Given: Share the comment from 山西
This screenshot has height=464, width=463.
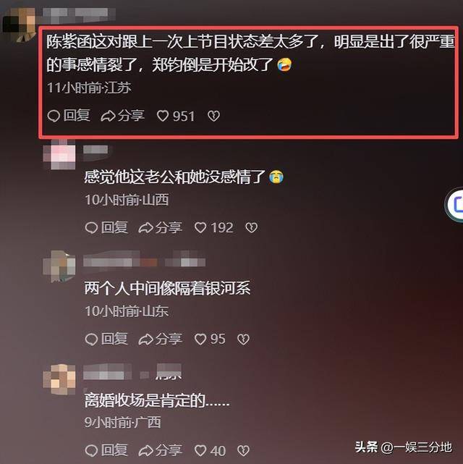Looking at the screenshot, I should coord(161,227).
